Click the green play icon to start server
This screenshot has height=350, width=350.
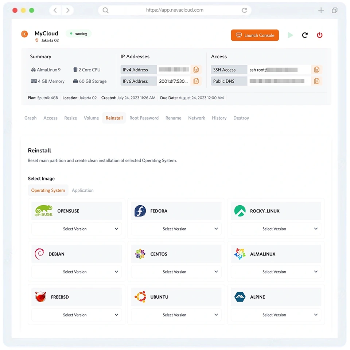coord(290,35)
